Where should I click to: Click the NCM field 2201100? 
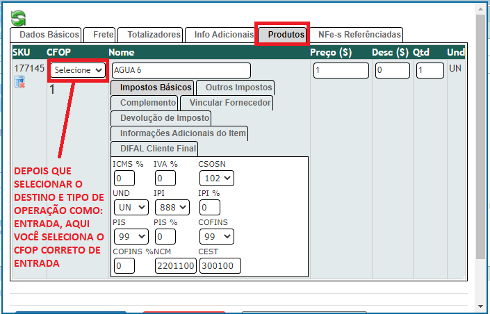(176, 266)
